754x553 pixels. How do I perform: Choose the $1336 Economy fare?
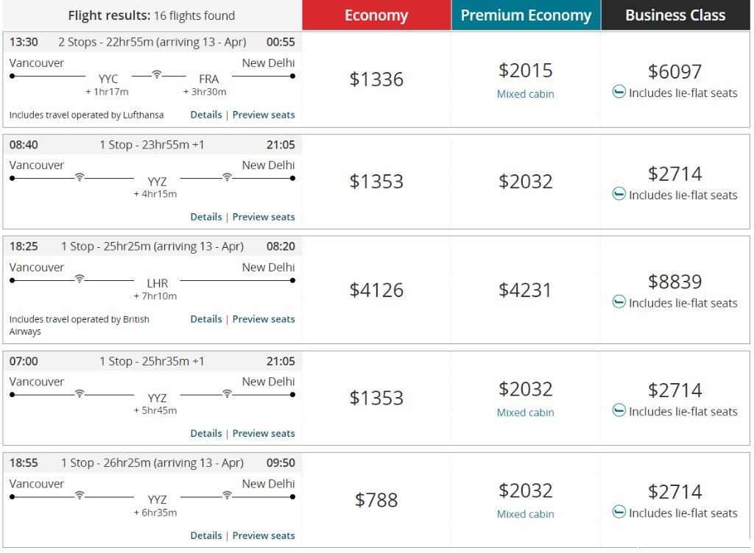pyautogui.click(x=376, y=79)
